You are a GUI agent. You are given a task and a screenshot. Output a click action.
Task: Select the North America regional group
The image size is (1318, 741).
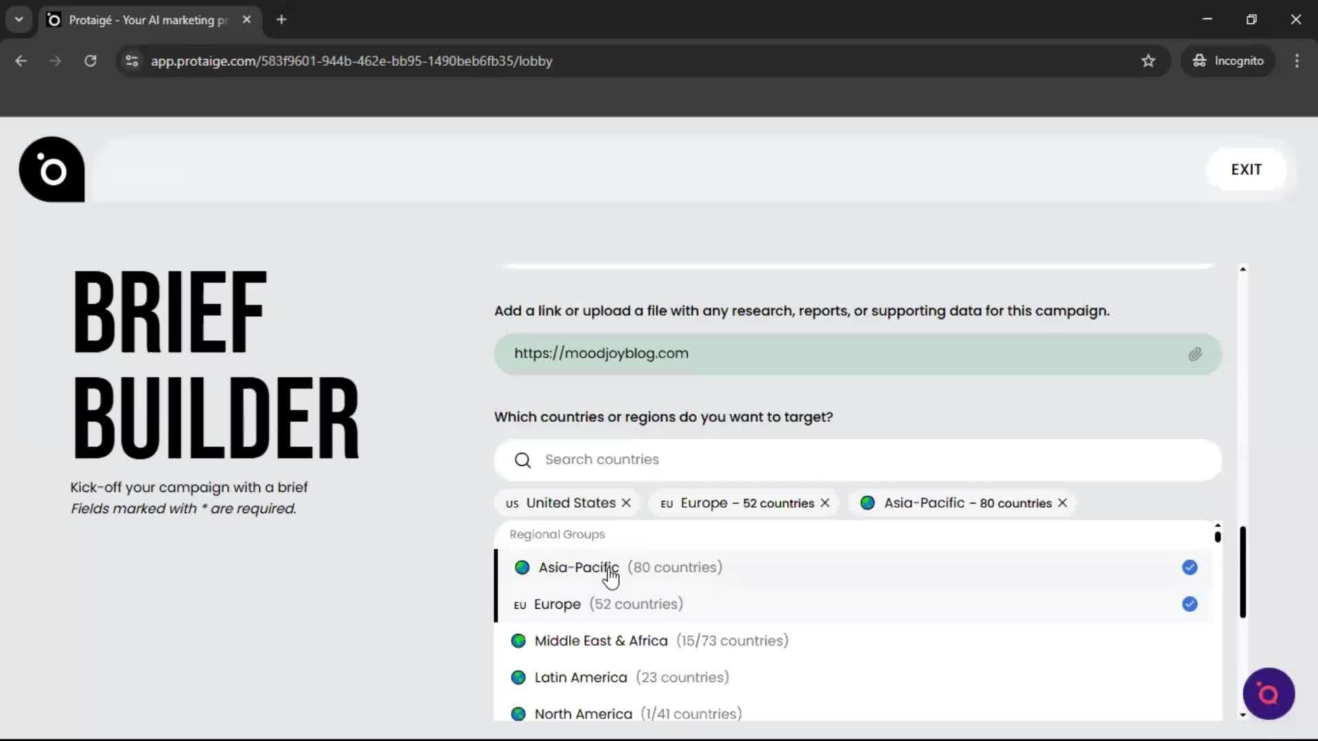[582, 714]
